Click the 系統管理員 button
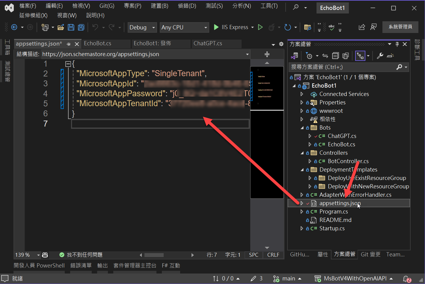 click(x=400, y=27)
